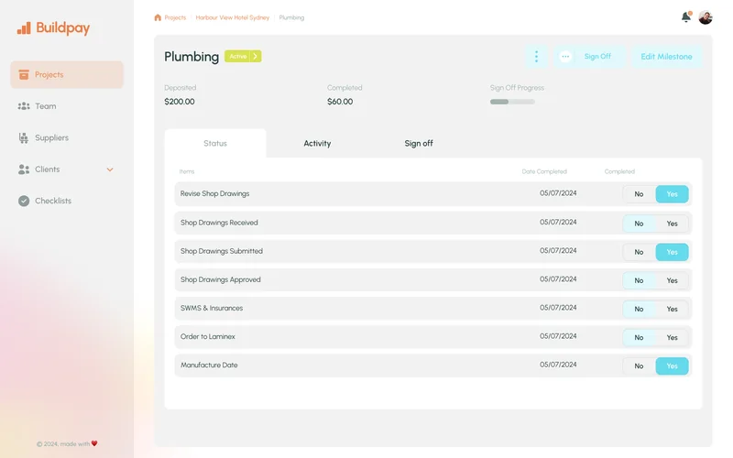The height and width of the screenshot is (458, 733).
Task: Select the SWMS & Insurances item name
Action: click(212, 308)
